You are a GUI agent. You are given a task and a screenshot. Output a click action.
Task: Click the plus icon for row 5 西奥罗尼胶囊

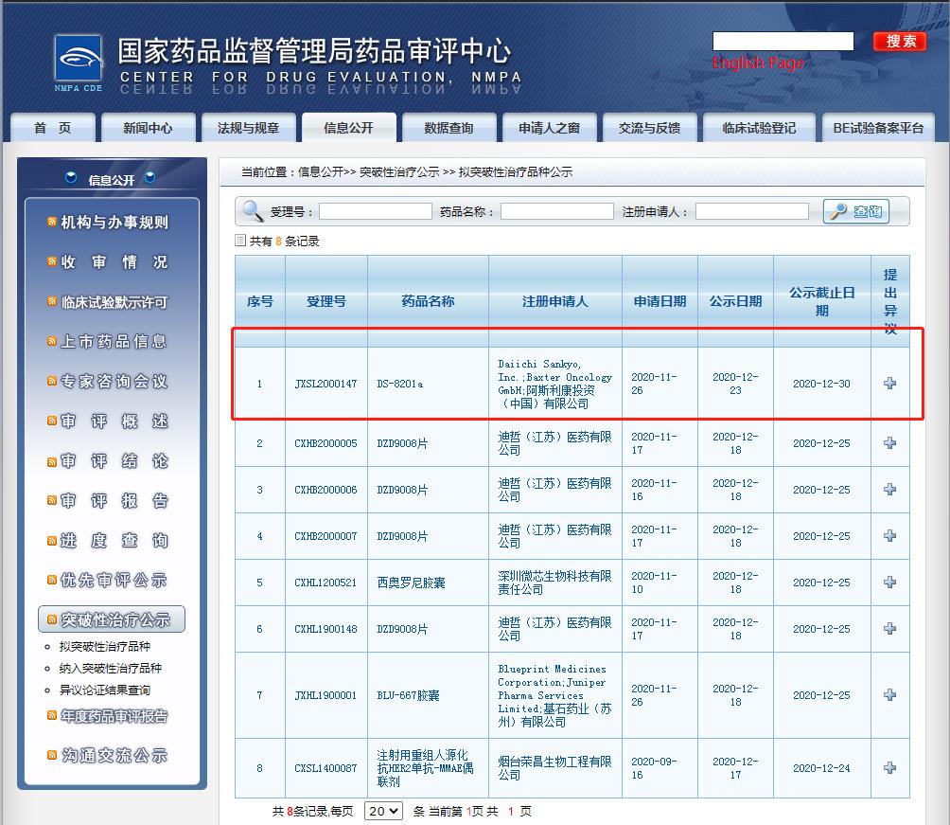[889, 582]
